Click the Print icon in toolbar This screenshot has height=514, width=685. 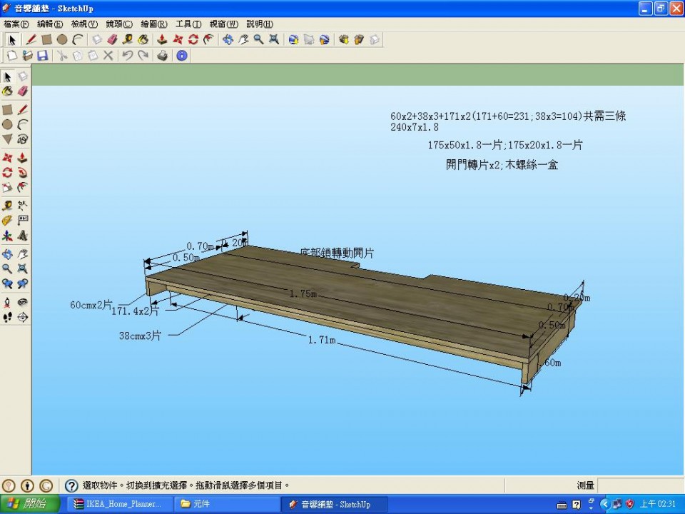point(163,55)
